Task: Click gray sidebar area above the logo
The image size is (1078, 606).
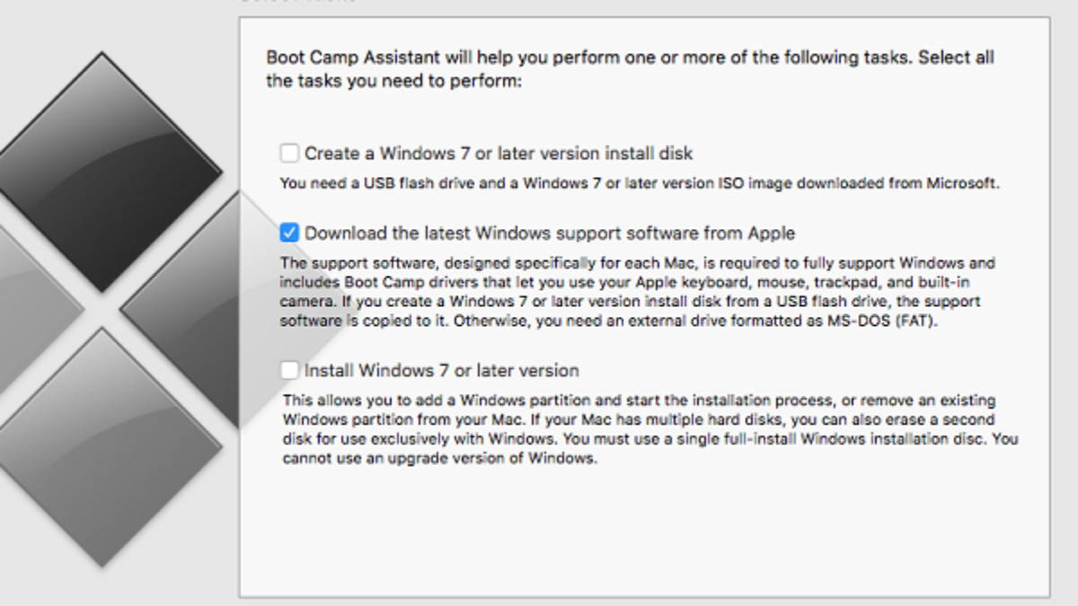Action: [108, 22]
